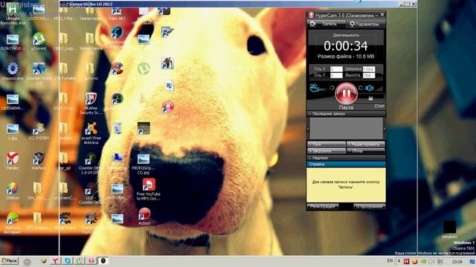Open the Orbitum desktop shortcut

pos(13,191)
